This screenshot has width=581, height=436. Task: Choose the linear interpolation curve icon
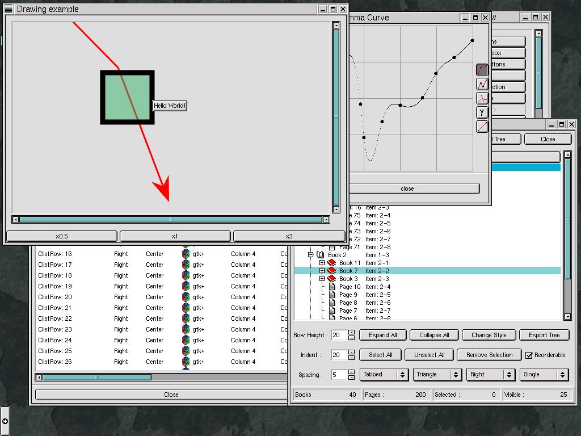pos(482,84)
